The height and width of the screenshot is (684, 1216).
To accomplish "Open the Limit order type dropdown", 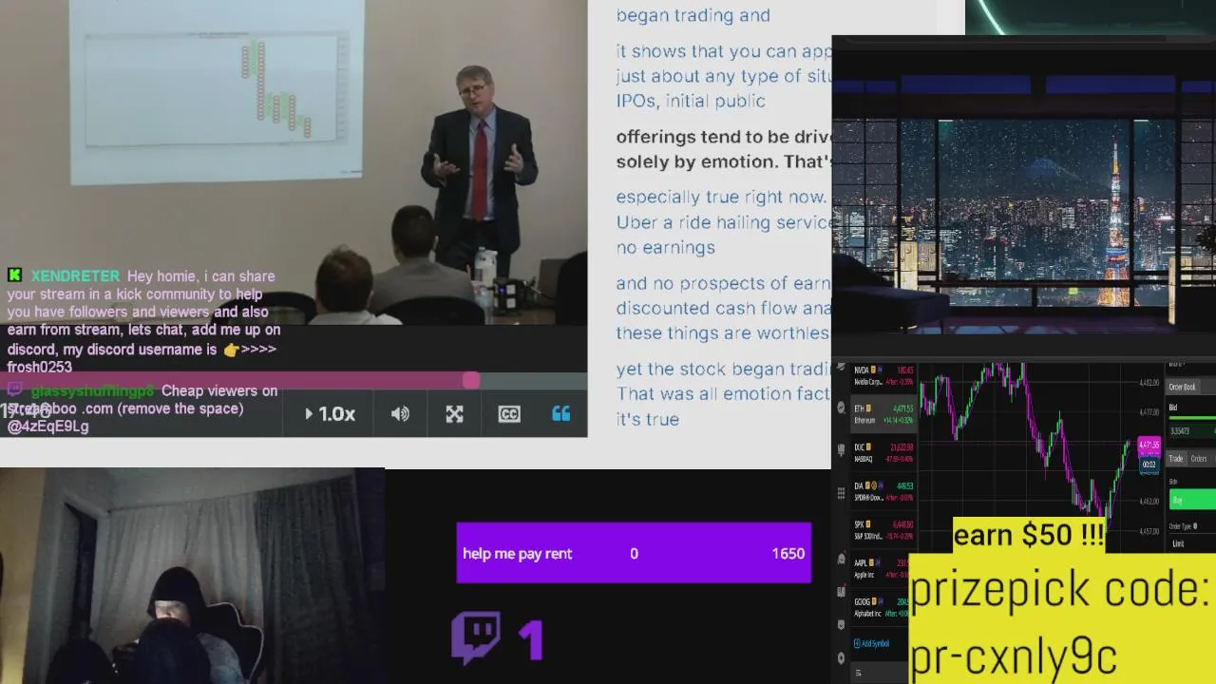I will (x=1191, y=543).
